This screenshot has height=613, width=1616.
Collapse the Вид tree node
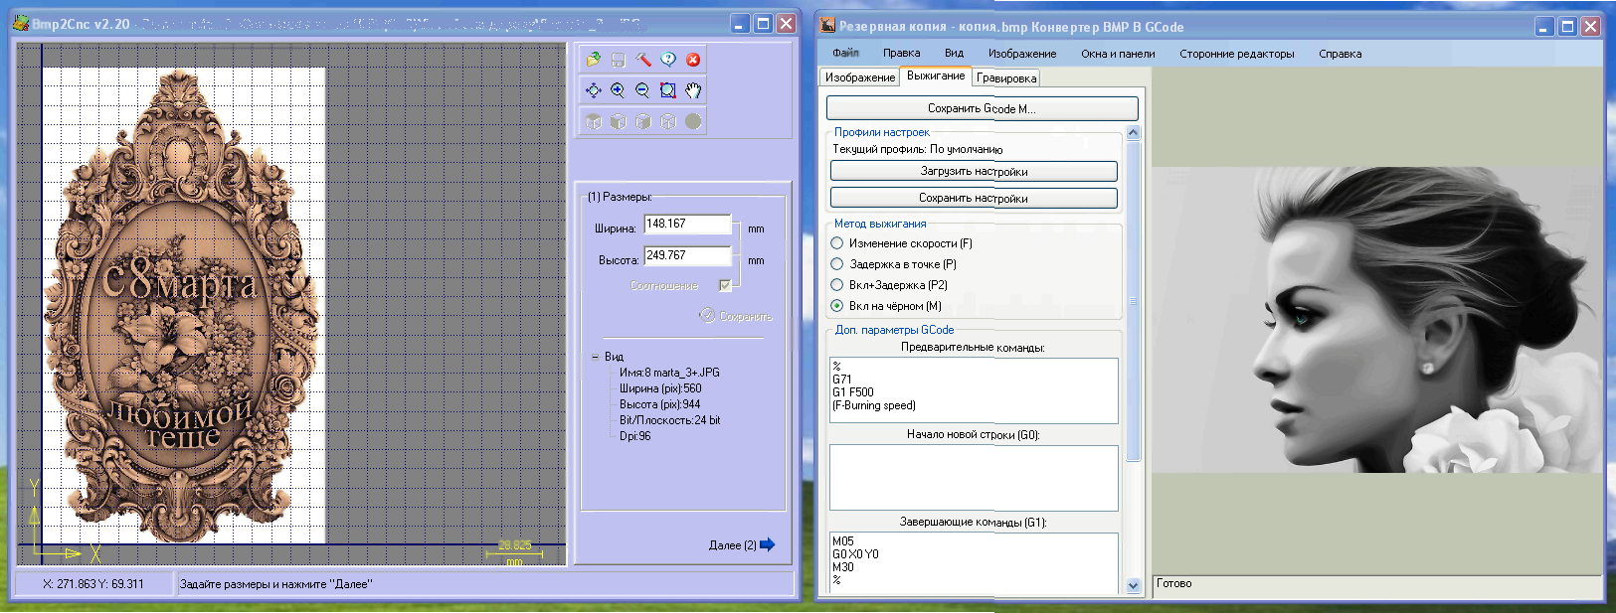click(x=595, y=357)
